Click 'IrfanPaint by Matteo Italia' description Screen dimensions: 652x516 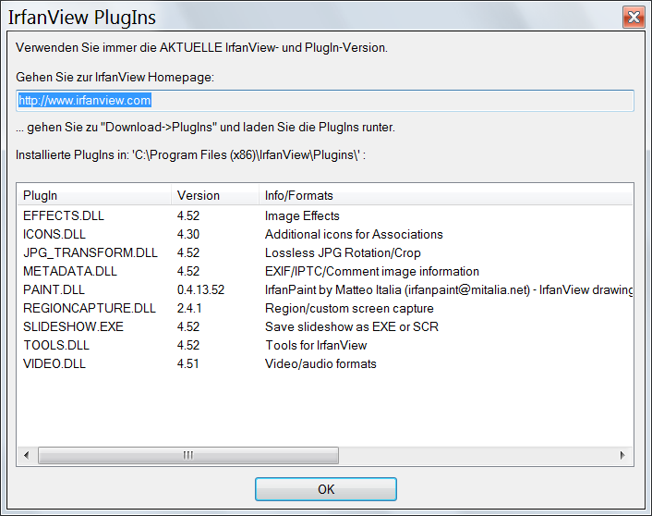click(449, 289)
